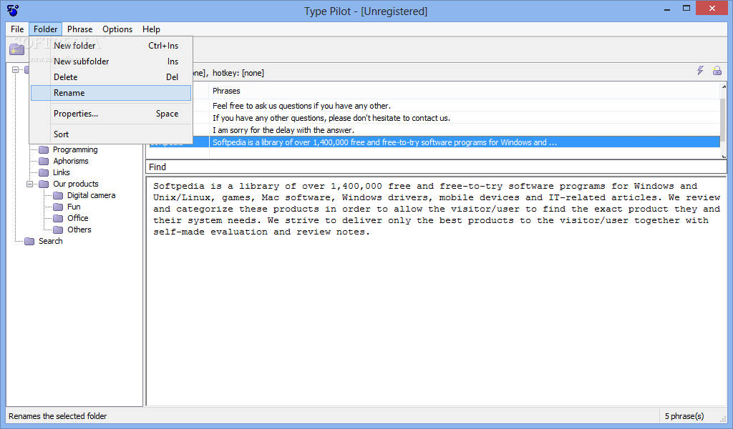Click the '5 phrase(s)' status bar entry
Screen dimensions: 733x429
(684, 416)
